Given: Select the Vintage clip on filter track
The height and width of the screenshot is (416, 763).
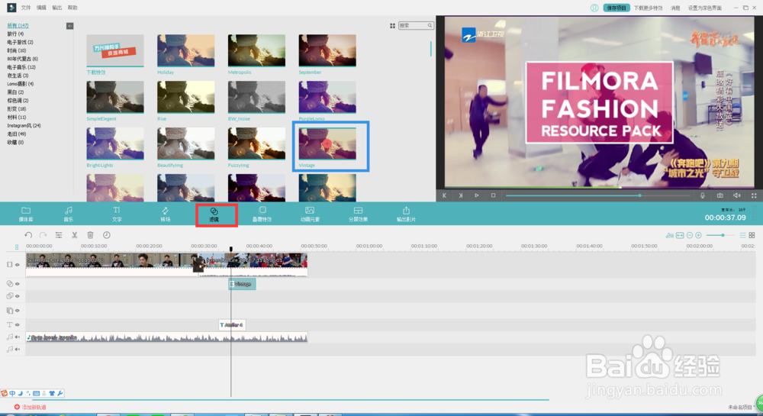Looking at the screenshot, I should pyautogui.click(x=243, y=284).
